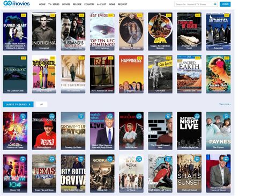Open the Shahs of Sunset poster

click(189, 174)
